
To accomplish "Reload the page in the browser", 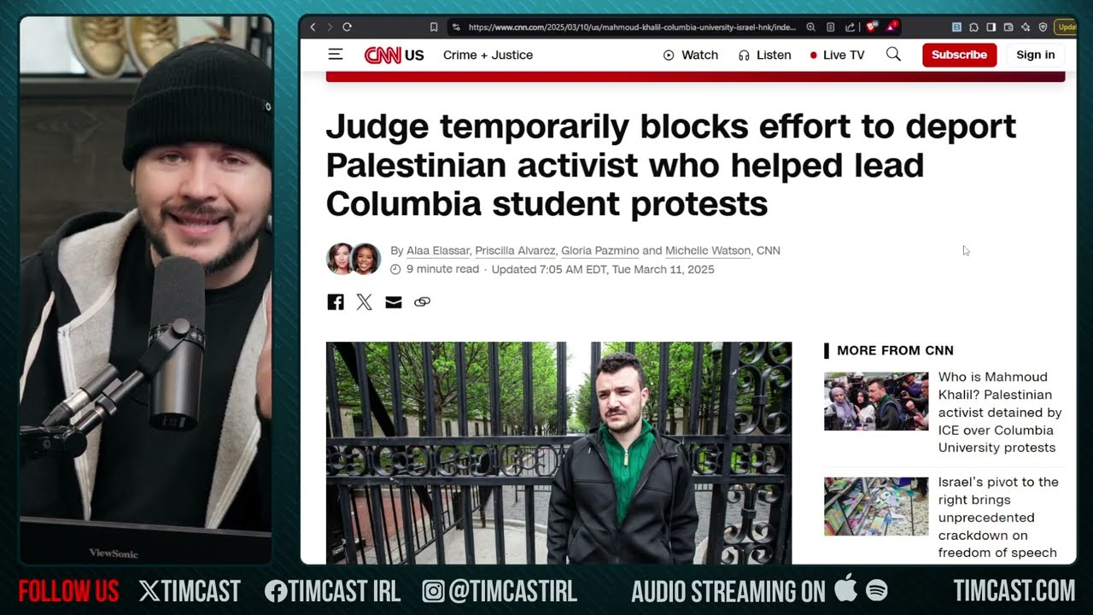I will [347, 27].
